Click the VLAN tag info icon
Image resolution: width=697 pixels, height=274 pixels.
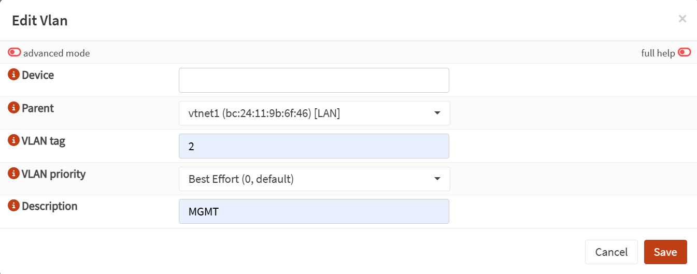pyautogui.click(x=14, y=141)
